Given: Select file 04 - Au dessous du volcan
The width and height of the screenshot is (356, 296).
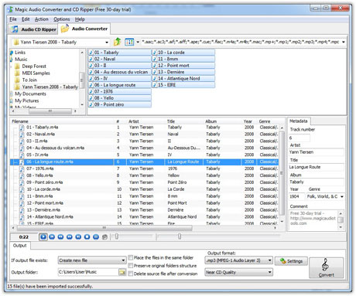Looking at the screenshot, I should click(119, 72).
